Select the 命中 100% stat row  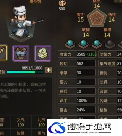[x=77, y=101]
